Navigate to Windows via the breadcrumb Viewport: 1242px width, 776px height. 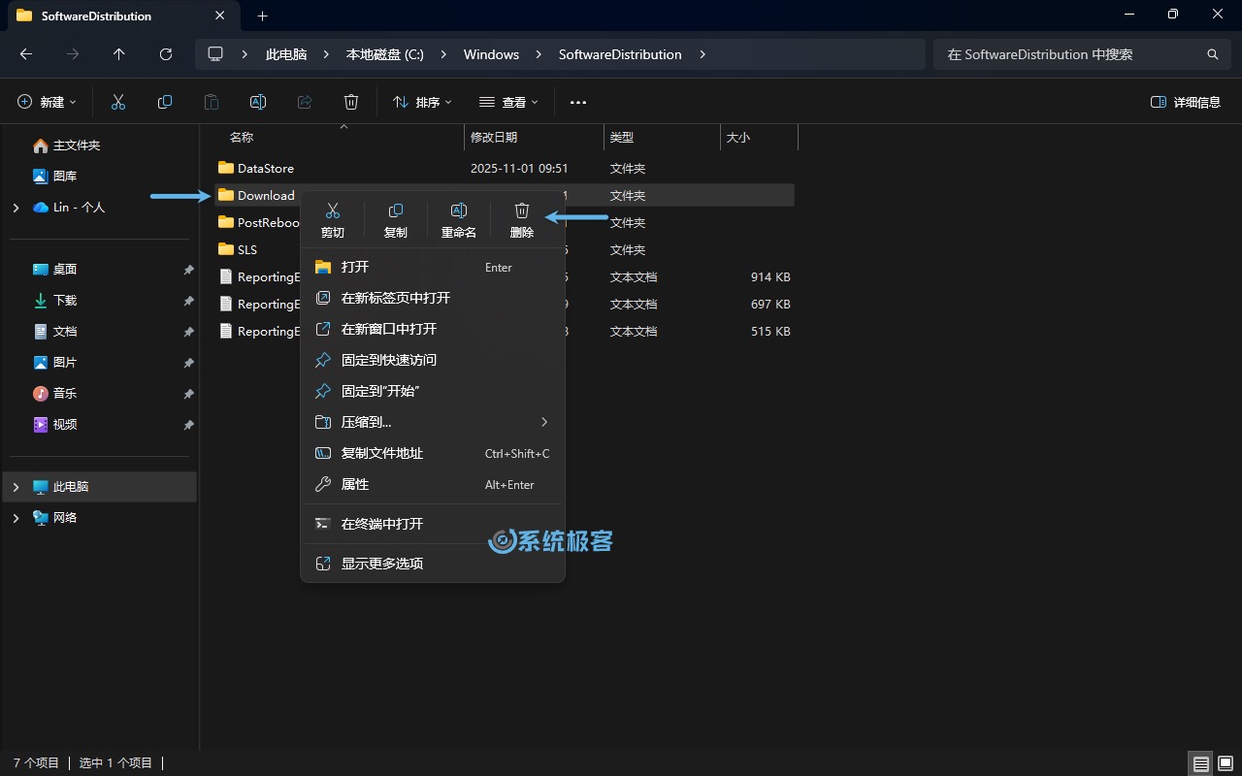click(x=491, y=54)
